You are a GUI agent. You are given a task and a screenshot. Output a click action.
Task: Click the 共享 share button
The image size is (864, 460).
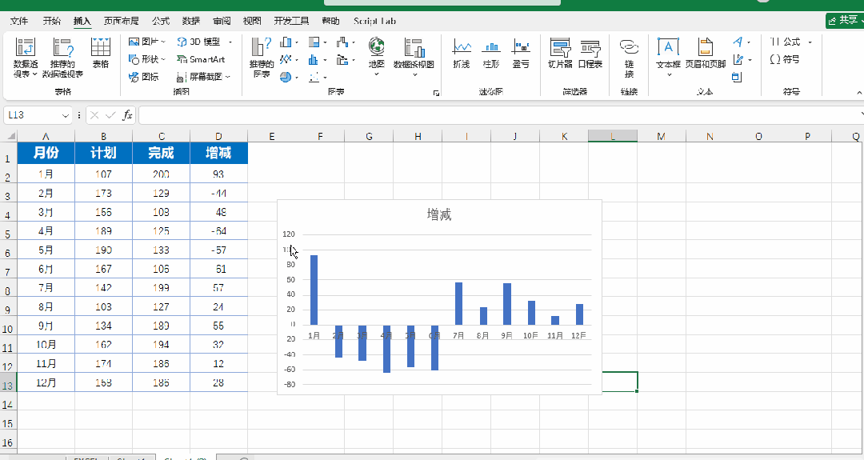click(844, 20)
